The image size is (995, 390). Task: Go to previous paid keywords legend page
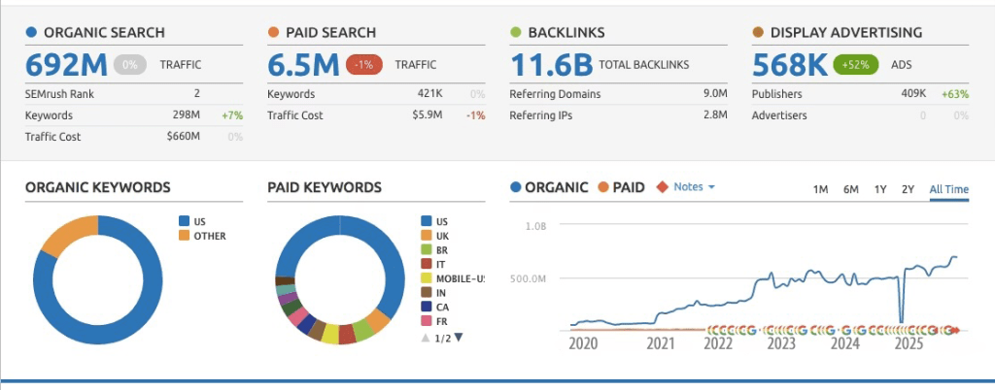[425, 338]
